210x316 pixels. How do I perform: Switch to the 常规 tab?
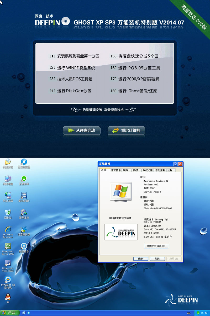(x=104, y=170)
